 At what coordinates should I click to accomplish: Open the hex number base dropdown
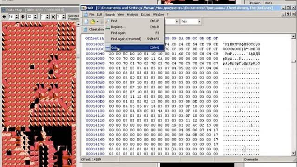tap(199, 21)
